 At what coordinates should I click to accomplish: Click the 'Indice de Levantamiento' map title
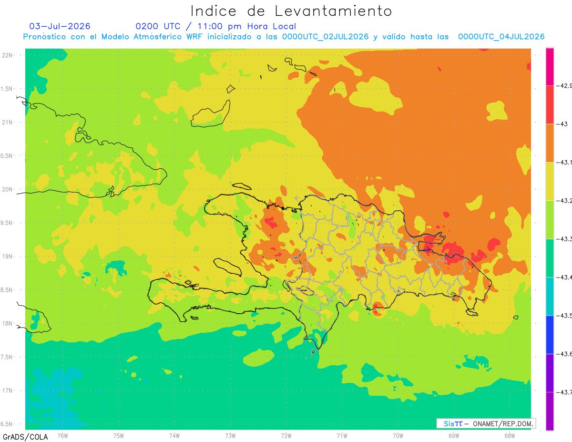tap(291, 11)
